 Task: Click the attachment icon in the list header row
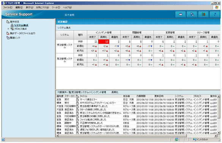pyautogui.click(x=77, y=96)
